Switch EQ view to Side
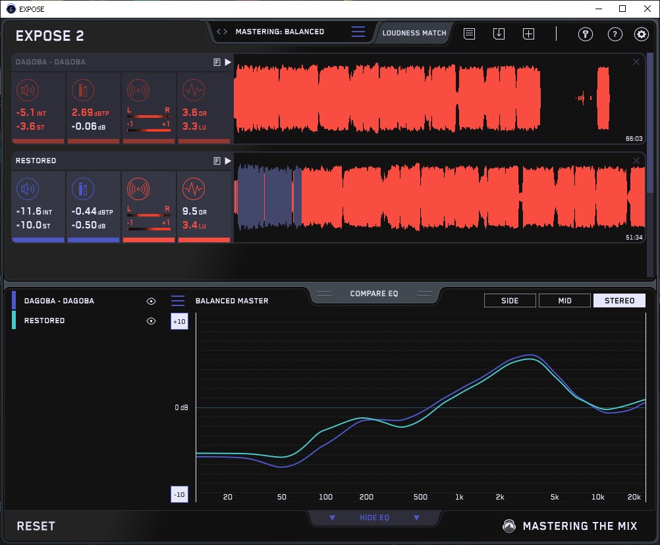This screenshot has height=545, width=660. (510, 301)
